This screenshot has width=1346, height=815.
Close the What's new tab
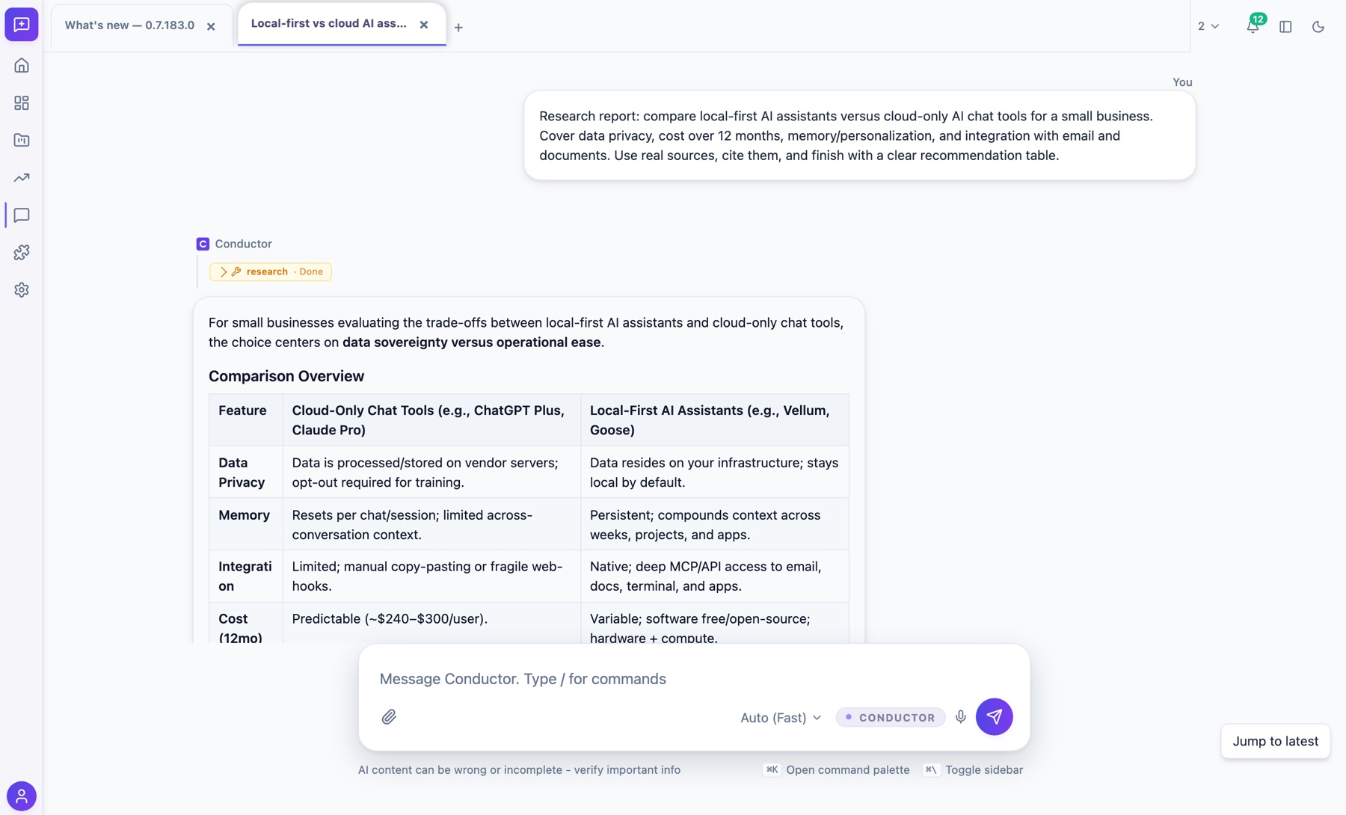tap(212, 26)
